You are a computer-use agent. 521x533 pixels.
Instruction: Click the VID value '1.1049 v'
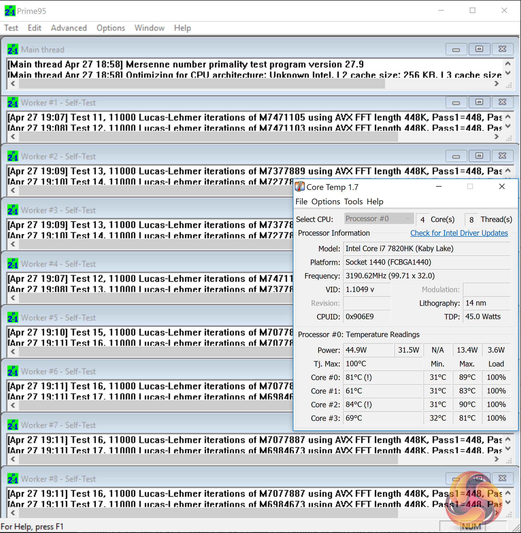point(367,289)
